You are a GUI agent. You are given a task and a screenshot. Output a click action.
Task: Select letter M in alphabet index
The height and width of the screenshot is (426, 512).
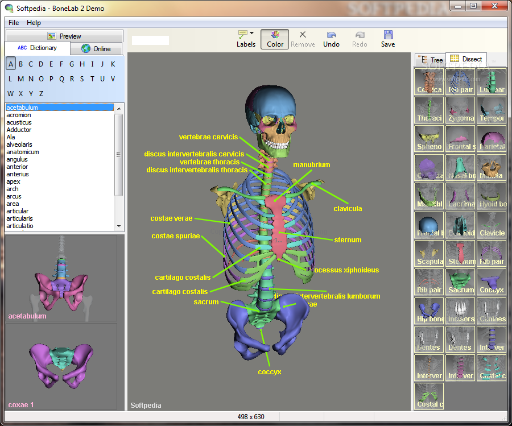tap(20, 78)
